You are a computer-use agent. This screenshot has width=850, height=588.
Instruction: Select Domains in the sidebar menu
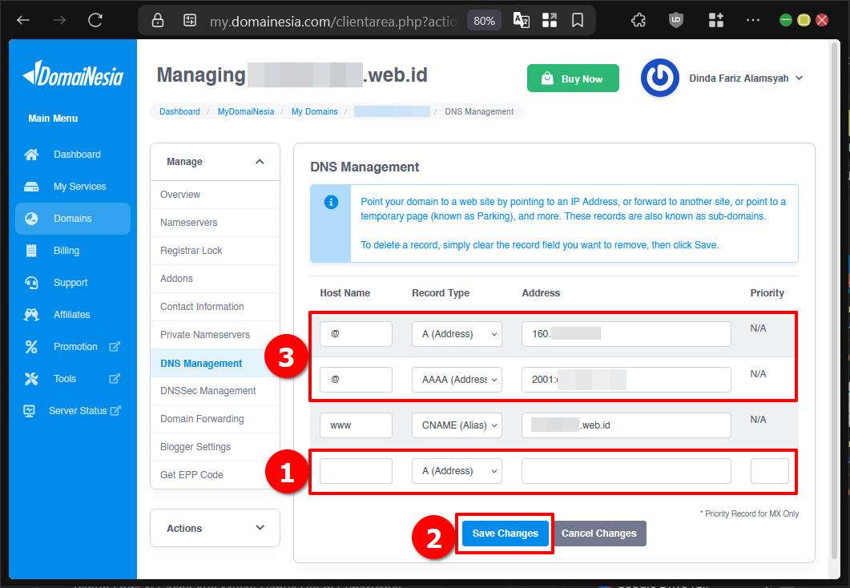click(x=70, y=218)
